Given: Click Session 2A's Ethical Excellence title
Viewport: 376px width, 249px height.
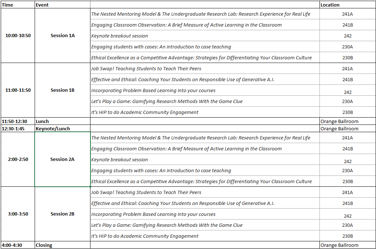Looking at the screenshot, I should pos(201,182).
